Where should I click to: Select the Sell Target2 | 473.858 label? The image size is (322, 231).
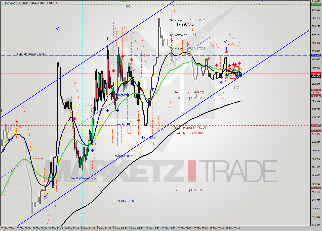point(190,127)
